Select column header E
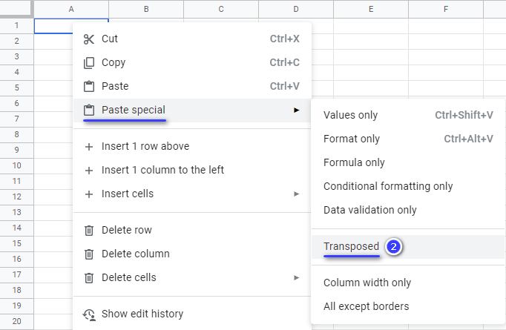Image resolution: width=506 pixels, height=330 pixels. 371,9
